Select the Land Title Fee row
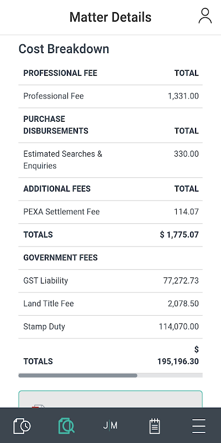 click(110, 303)
